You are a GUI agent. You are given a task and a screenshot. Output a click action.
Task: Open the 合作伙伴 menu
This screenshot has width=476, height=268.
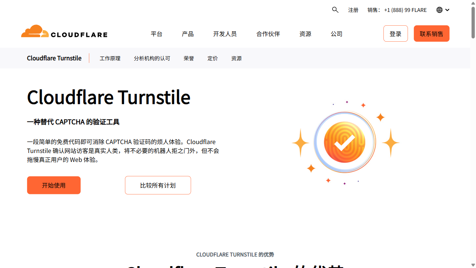(x=268, y=33)
